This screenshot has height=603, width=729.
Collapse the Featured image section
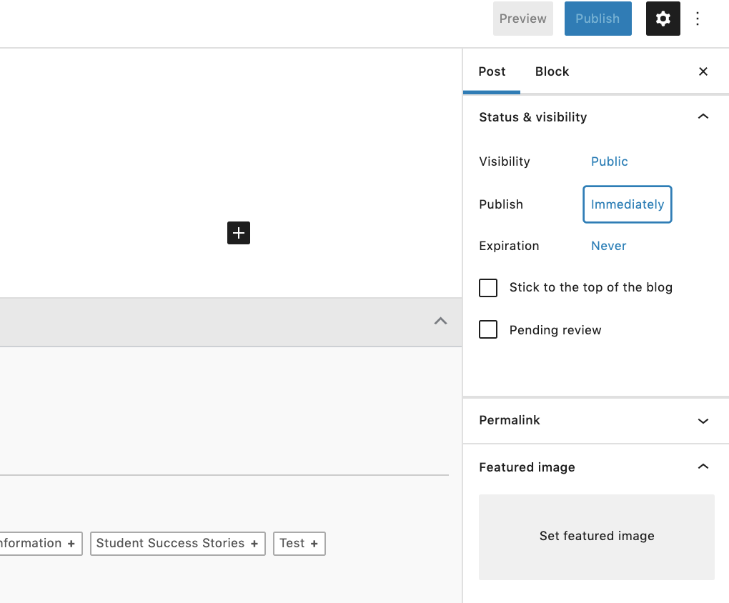pyautogui.click(x=703, y=467)
